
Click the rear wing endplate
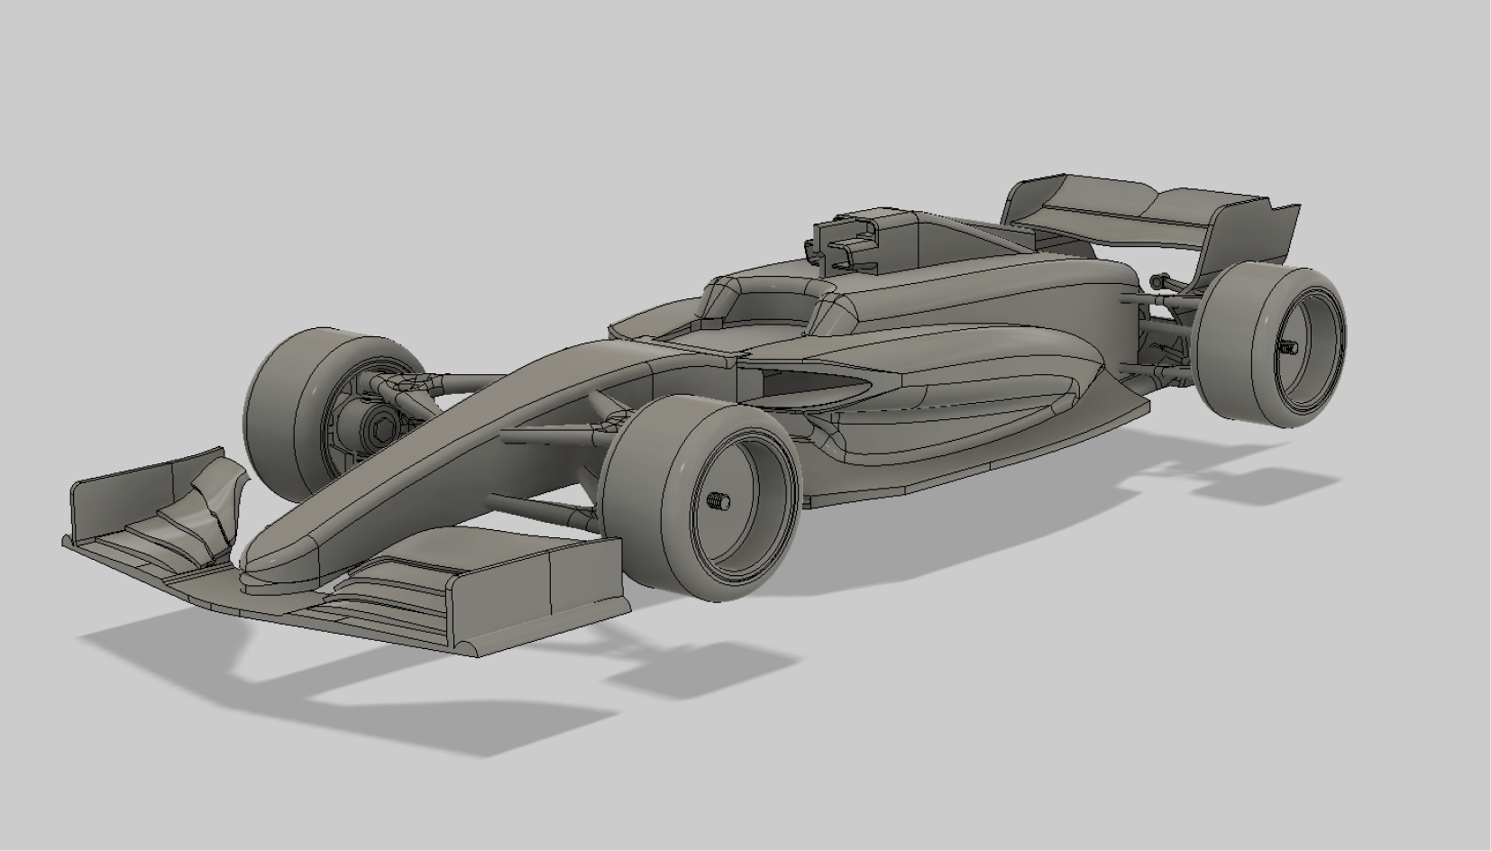1253,234
